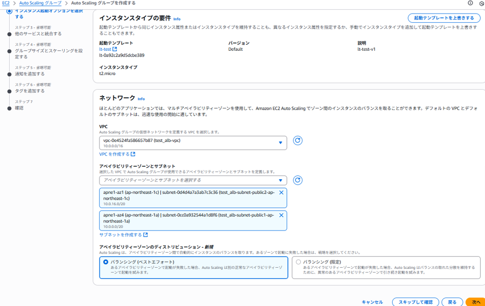Click 戻る button

coord(452,302)
